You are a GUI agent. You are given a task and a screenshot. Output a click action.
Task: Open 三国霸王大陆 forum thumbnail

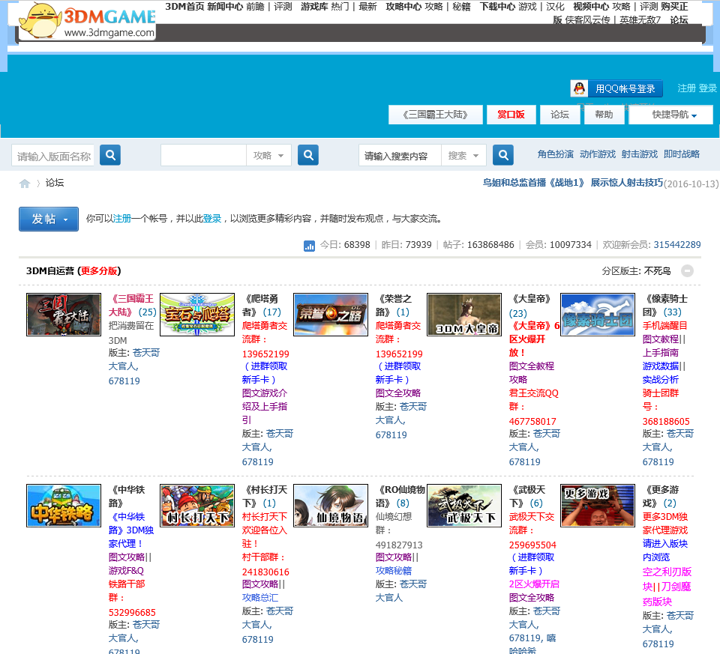tap(63, 315)
